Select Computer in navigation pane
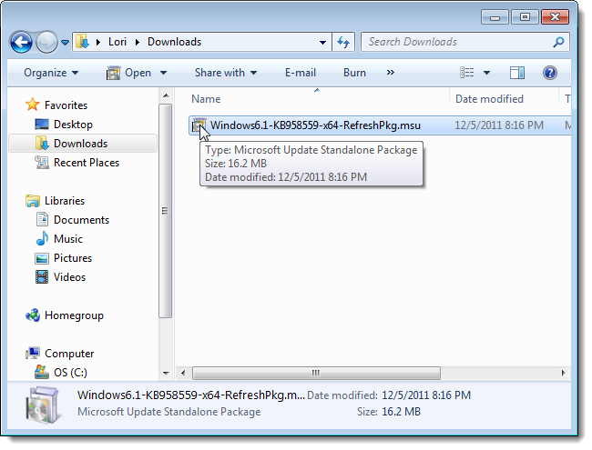The width and height of the screenshot is (592, 450). [69, 354]
